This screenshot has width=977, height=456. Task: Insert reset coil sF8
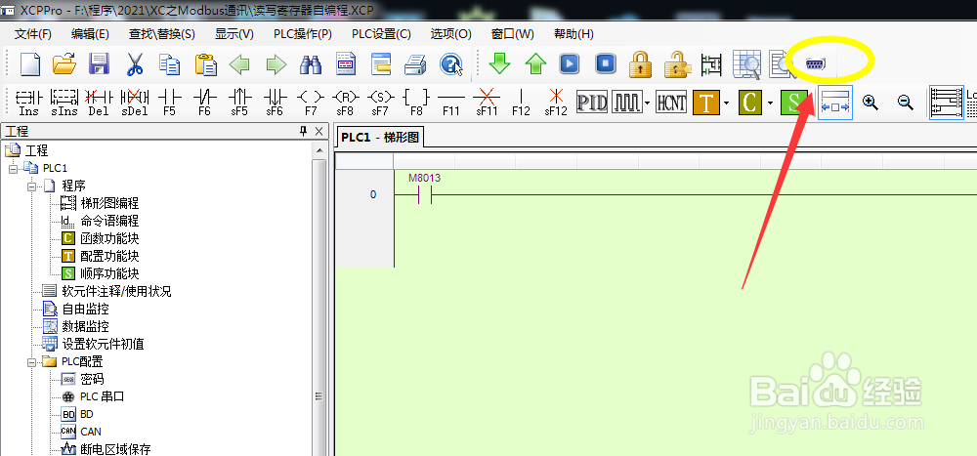pyautogui.click(x=345, y=103)
